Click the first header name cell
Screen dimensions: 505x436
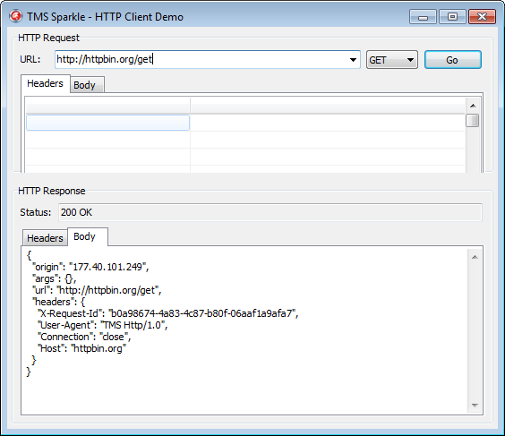click(107, 123)
